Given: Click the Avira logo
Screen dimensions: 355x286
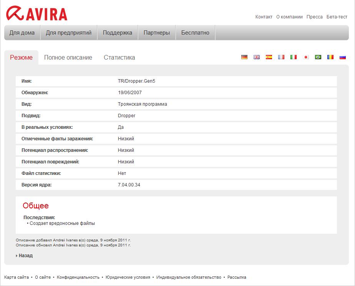Looking at the screenshot, I should coord(37,13).
